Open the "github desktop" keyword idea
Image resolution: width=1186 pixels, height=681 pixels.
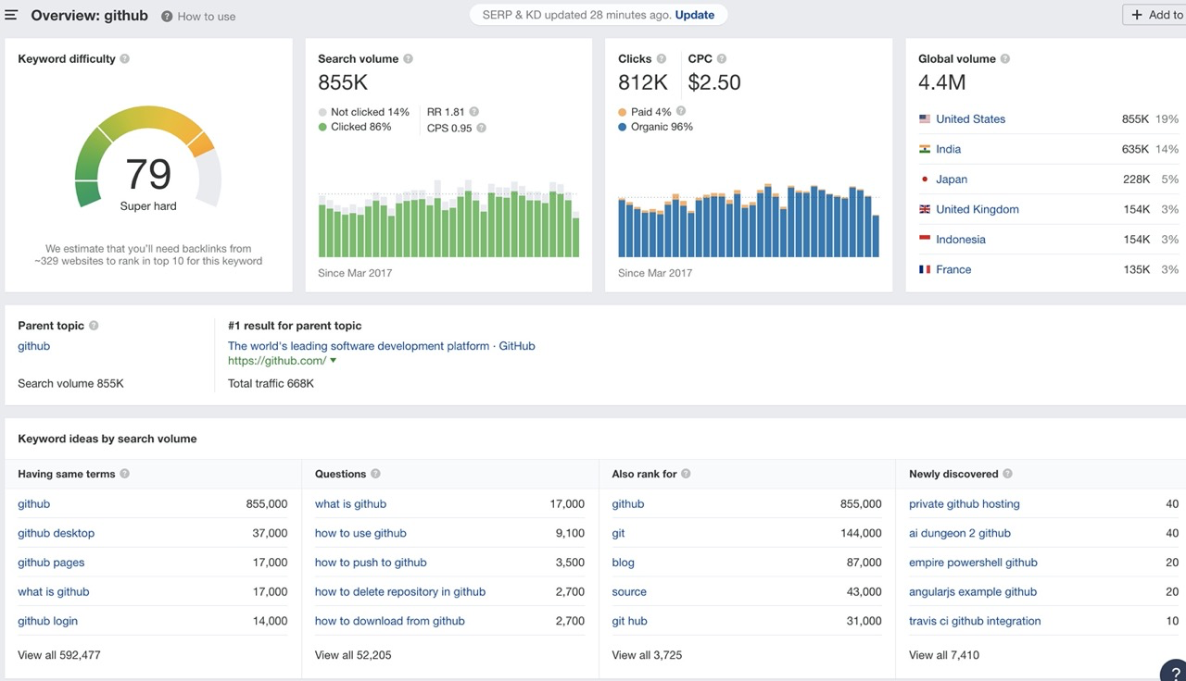[56, 533]
